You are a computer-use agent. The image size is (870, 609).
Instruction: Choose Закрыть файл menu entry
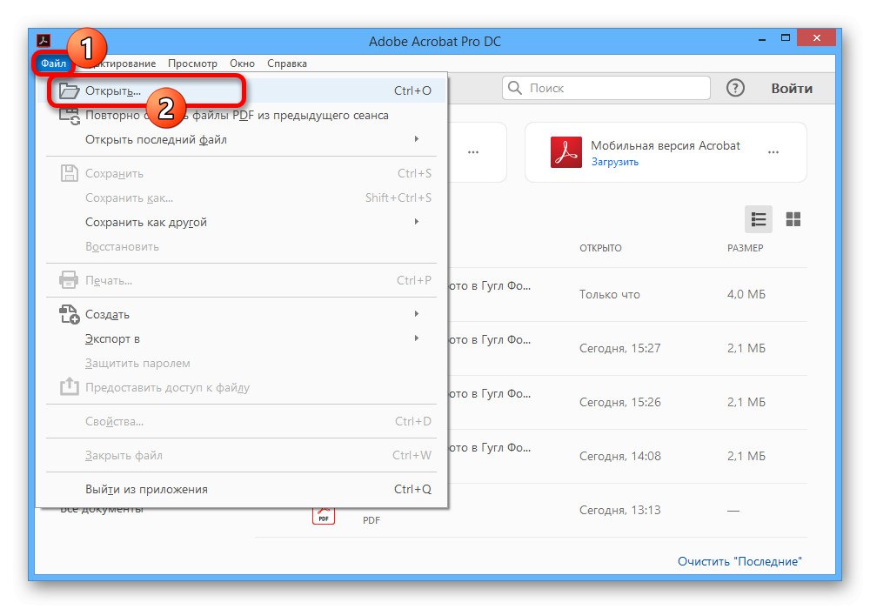241,455
